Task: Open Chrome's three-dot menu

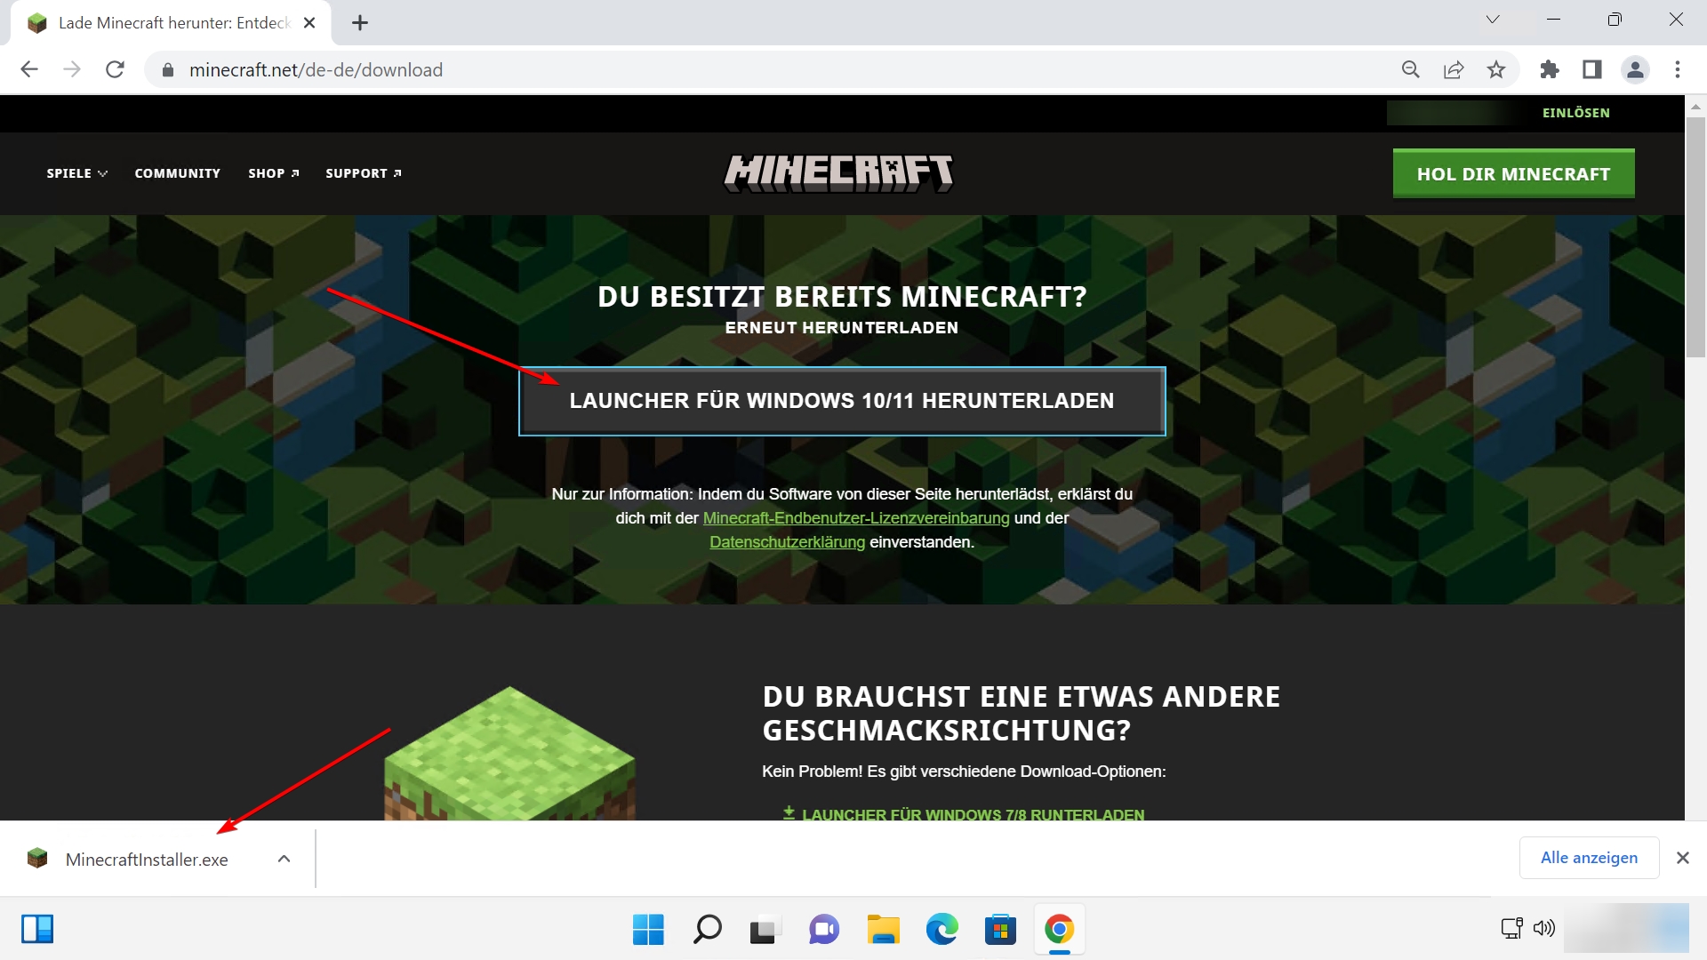Action: [1678, 69]
